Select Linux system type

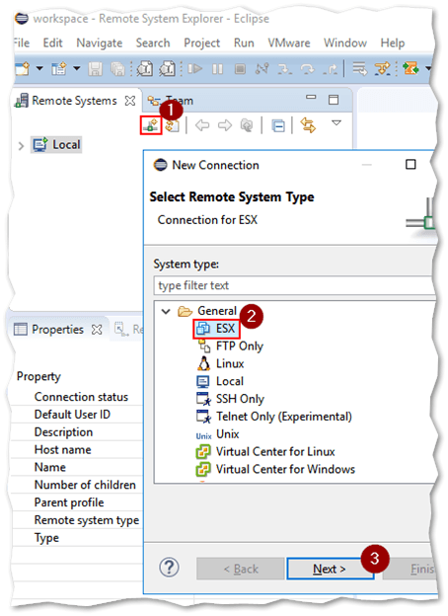point(220,364)
